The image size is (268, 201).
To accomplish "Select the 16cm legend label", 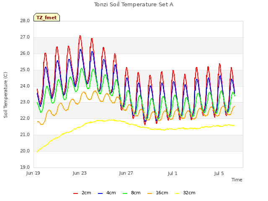I will (162, 193).
